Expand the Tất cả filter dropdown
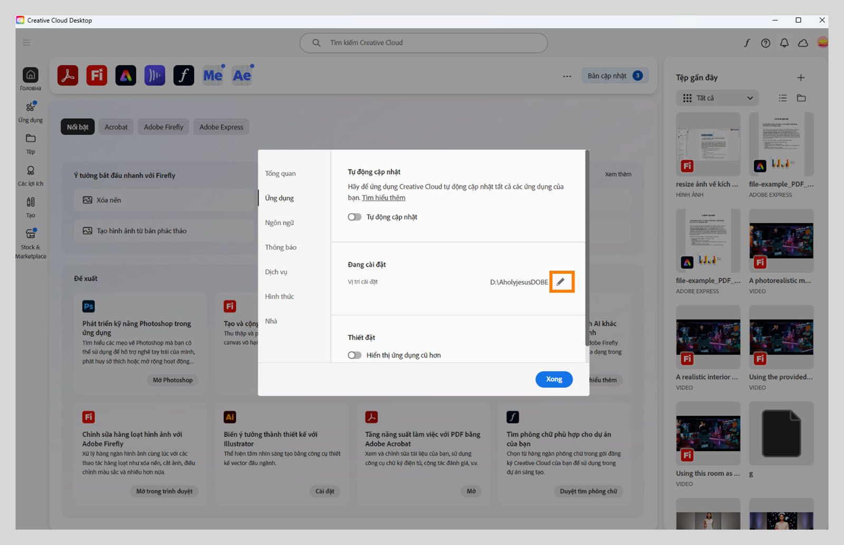The height and width of the screenshot is (545, 844). coord(717,98)
